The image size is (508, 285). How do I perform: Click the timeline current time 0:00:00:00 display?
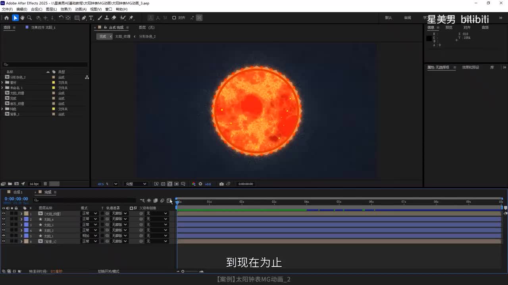click(16, 199)
